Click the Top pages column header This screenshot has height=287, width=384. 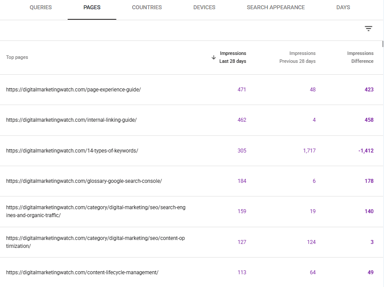[17, 57]
